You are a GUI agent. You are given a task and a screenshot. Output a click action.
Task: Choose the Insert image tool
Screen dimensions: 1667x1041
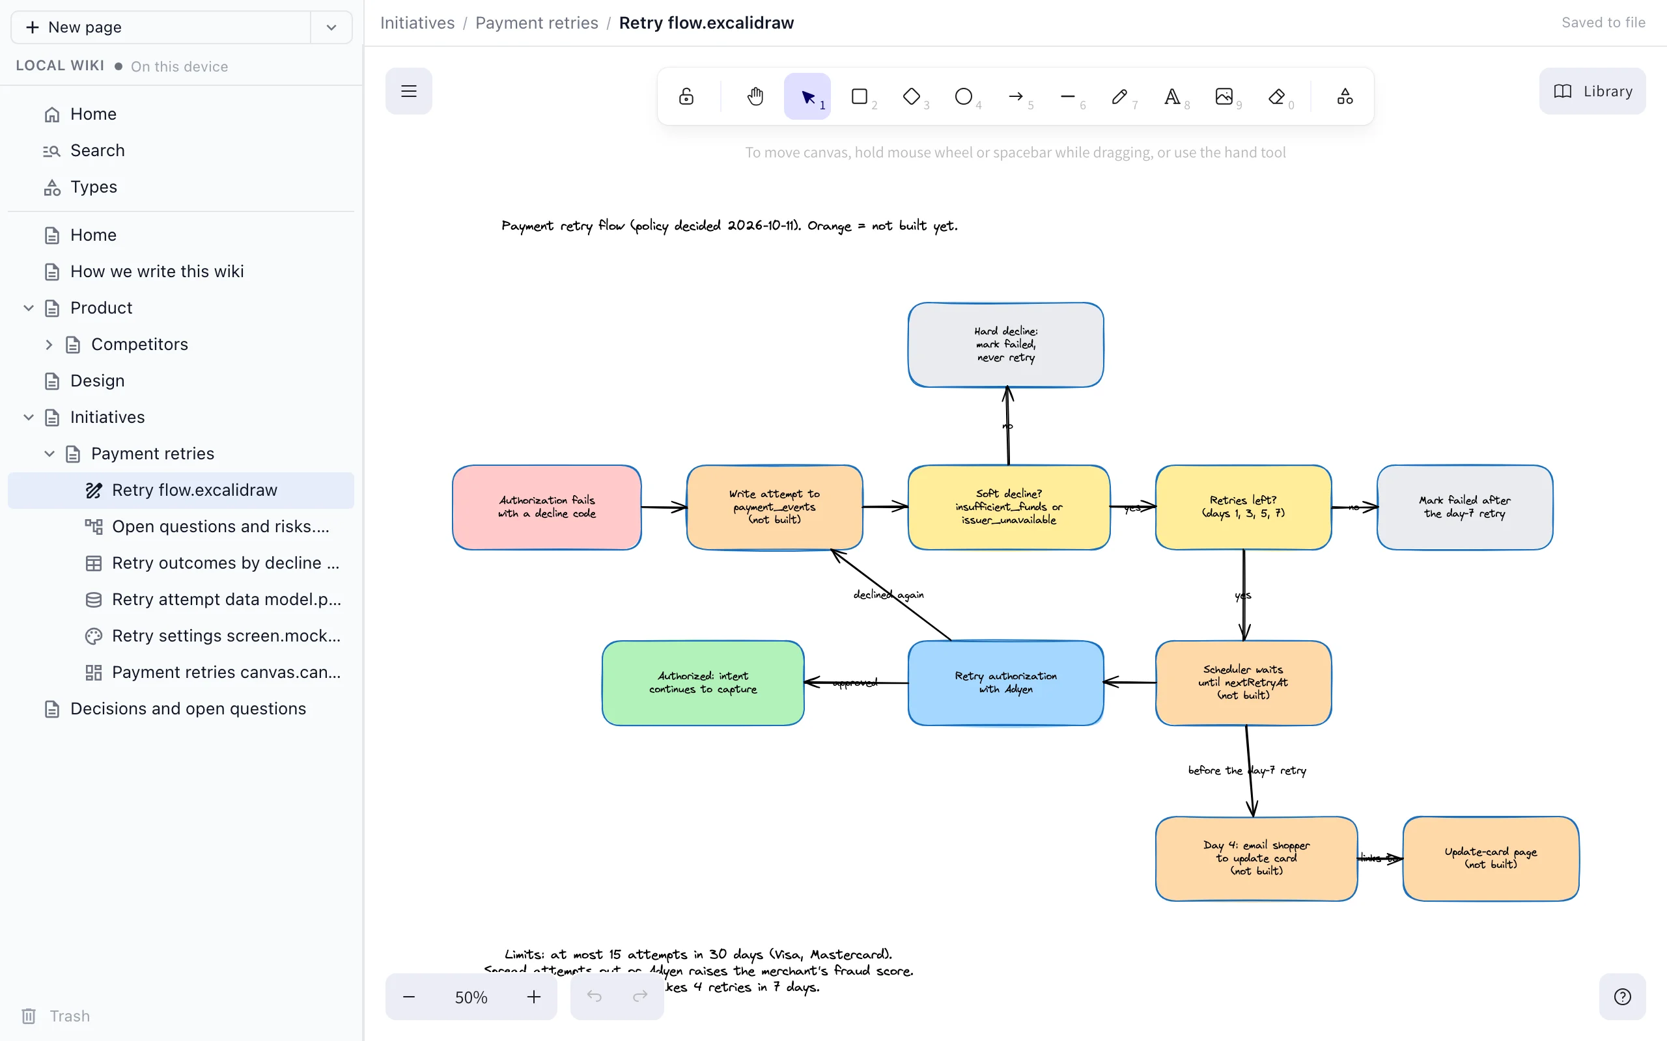[x=1224, y=96]
